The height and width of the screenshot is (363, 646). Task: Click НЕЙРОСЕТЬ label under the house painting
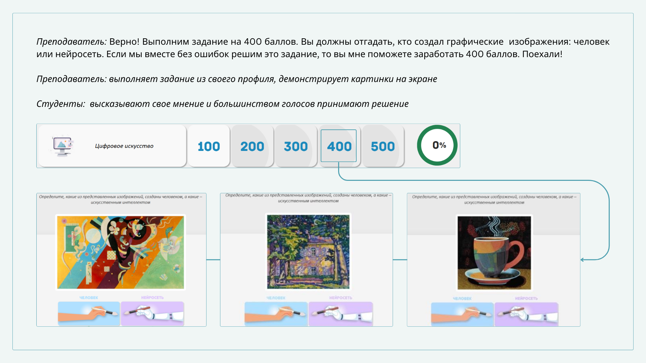coord(340,298)
